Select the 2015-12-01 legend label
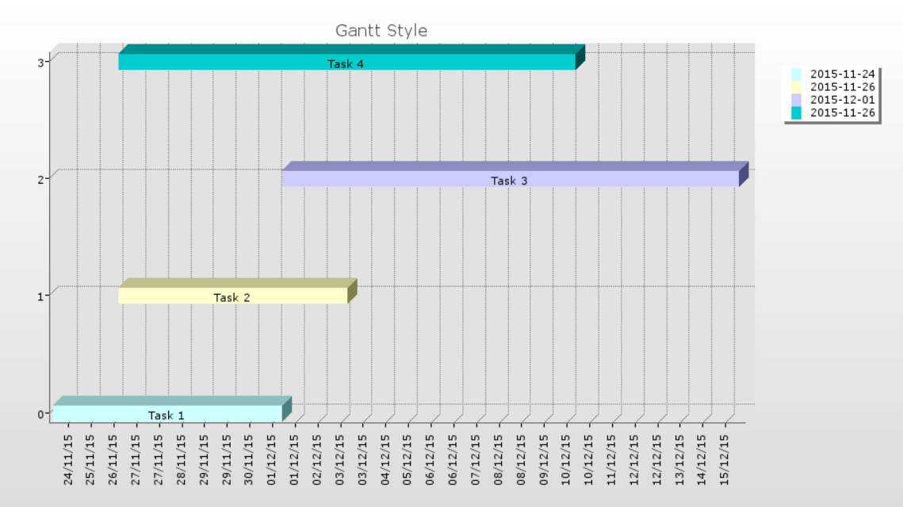 [843, 100]
